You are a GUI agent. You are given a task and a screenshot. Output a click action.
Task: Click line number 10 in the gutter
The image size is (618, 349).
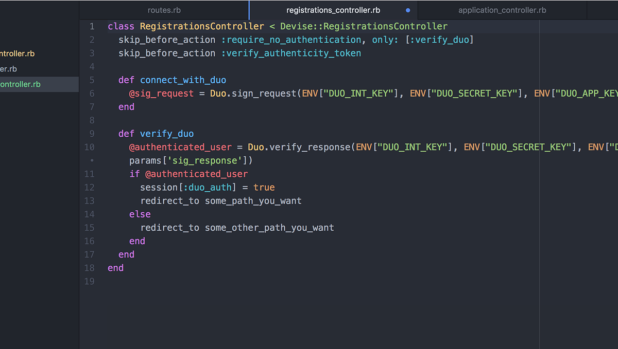(90, 147)
